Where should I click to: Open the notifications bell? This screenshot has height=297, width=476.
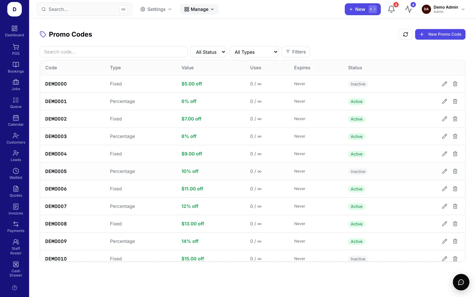[391, 9]
